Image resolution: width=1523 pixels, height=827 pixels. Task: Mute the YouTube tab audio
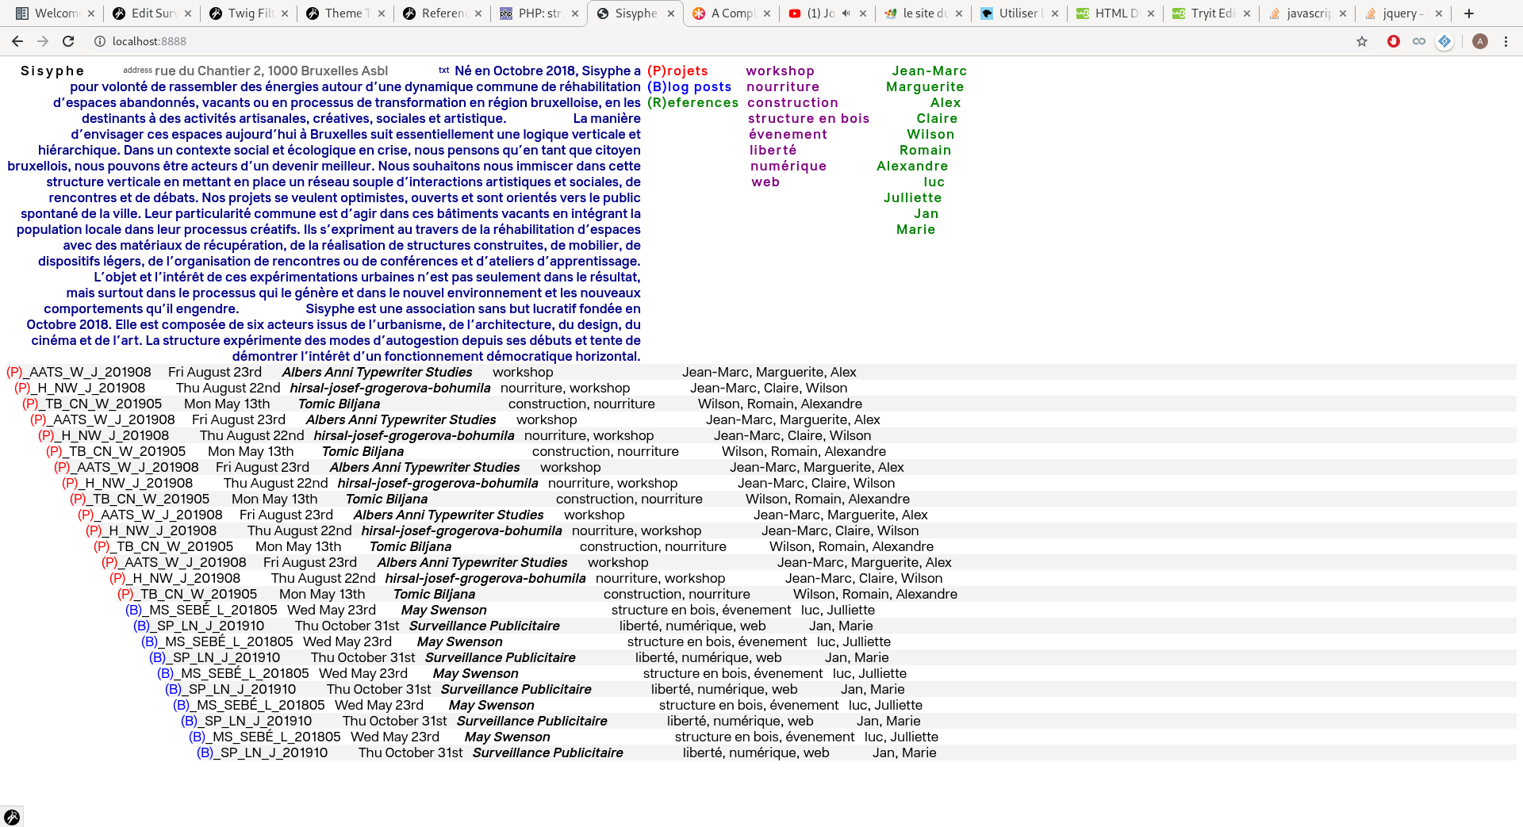point(846,13)
